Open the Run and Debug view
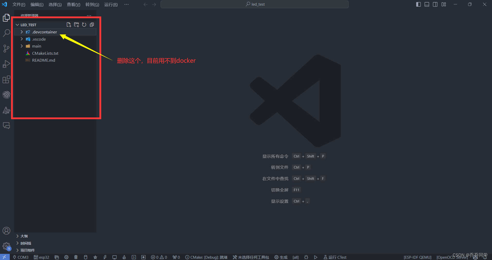492x260 pixels. click(6, 64)
